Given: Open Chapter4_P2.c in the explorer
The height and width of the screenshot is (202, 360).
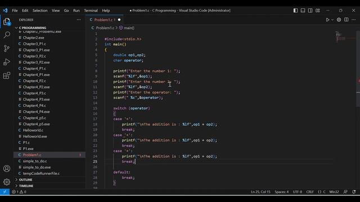Looking at the screenshot, I should click(34, 81).
